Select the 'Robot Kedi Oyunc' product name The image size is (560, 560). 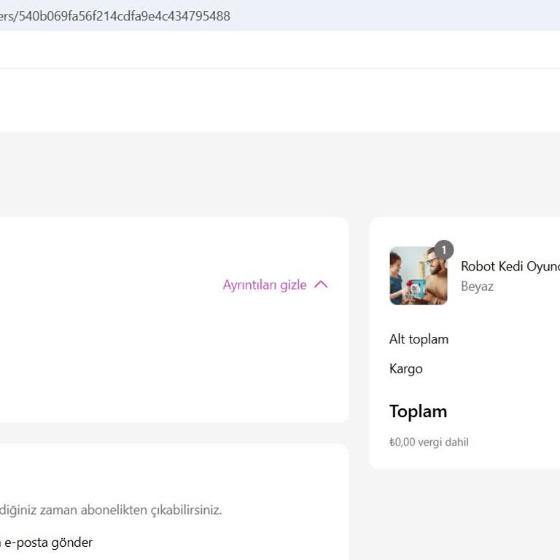[x=510, y=266]
